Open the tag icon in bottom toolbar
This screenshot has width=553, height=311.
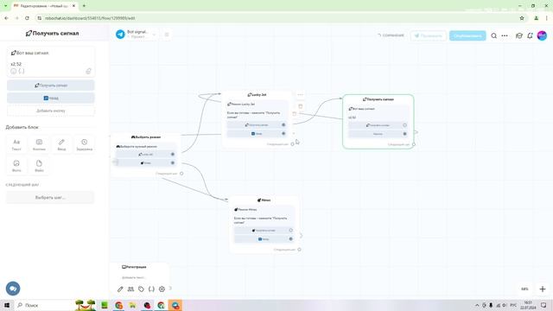click(141, 289)
